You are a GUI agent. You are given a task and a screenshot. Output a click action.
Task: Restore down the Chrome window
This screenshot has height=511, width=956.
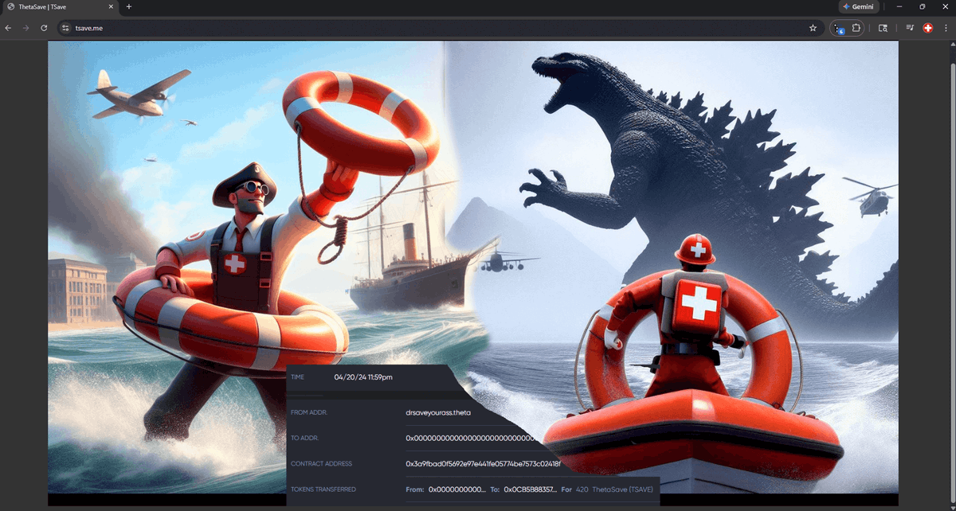[x=923, y=6]
